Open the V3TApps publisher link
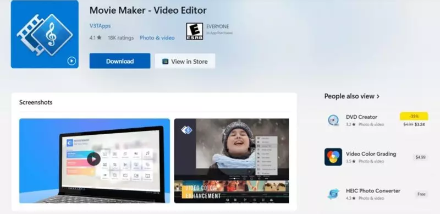This screenshot has height=214, width=440. click(100, 26)
